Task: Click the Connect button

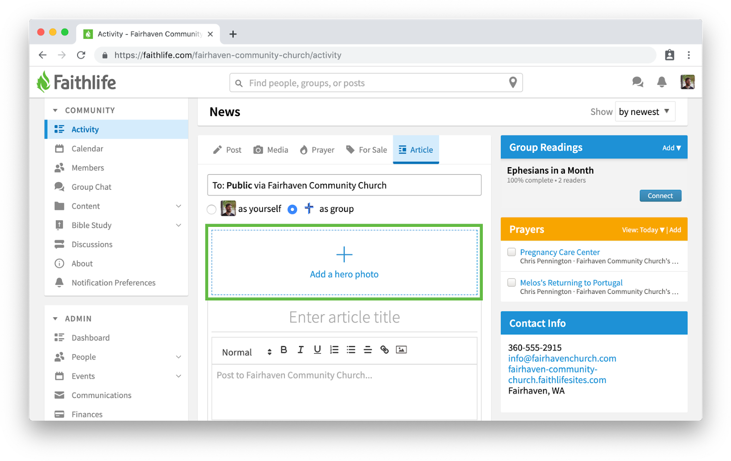Action: pos(660,196)
